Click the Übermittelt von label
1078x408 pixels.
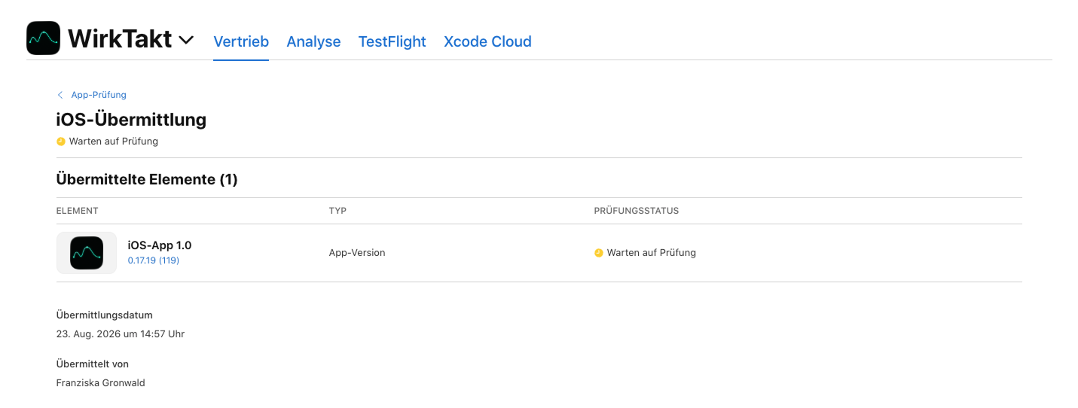tap(93, 364)
